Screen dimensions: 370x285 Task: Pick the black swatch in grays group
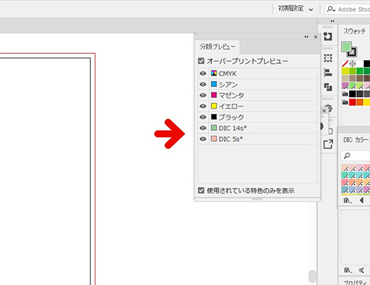point(352,94)
